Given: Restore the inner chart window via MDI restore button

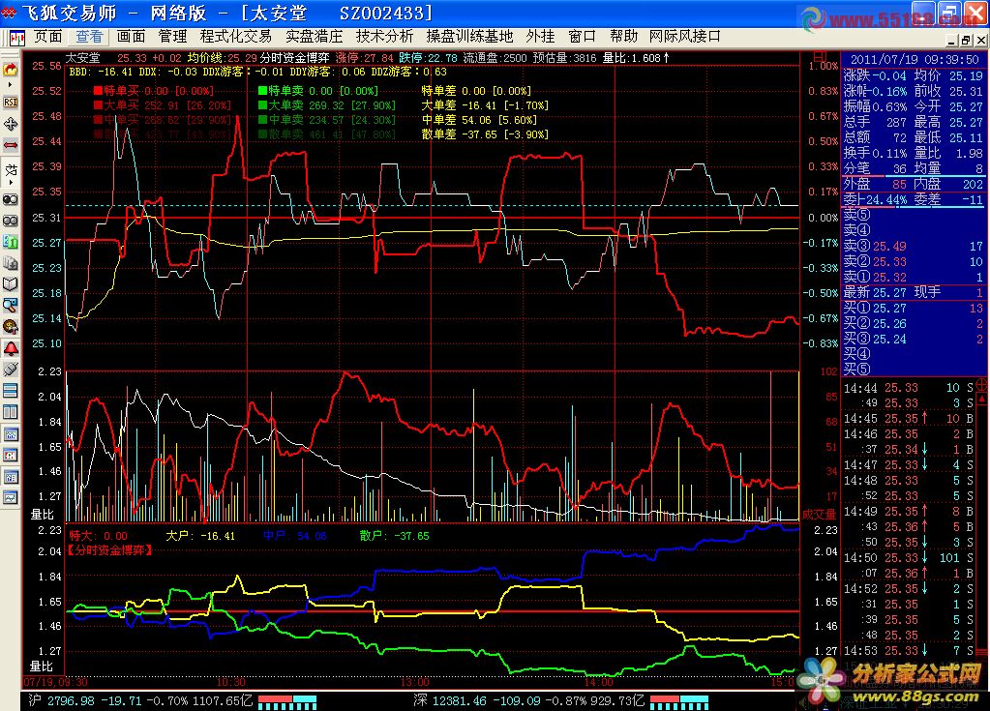Looking at the screenshot, I should (966, 41).
